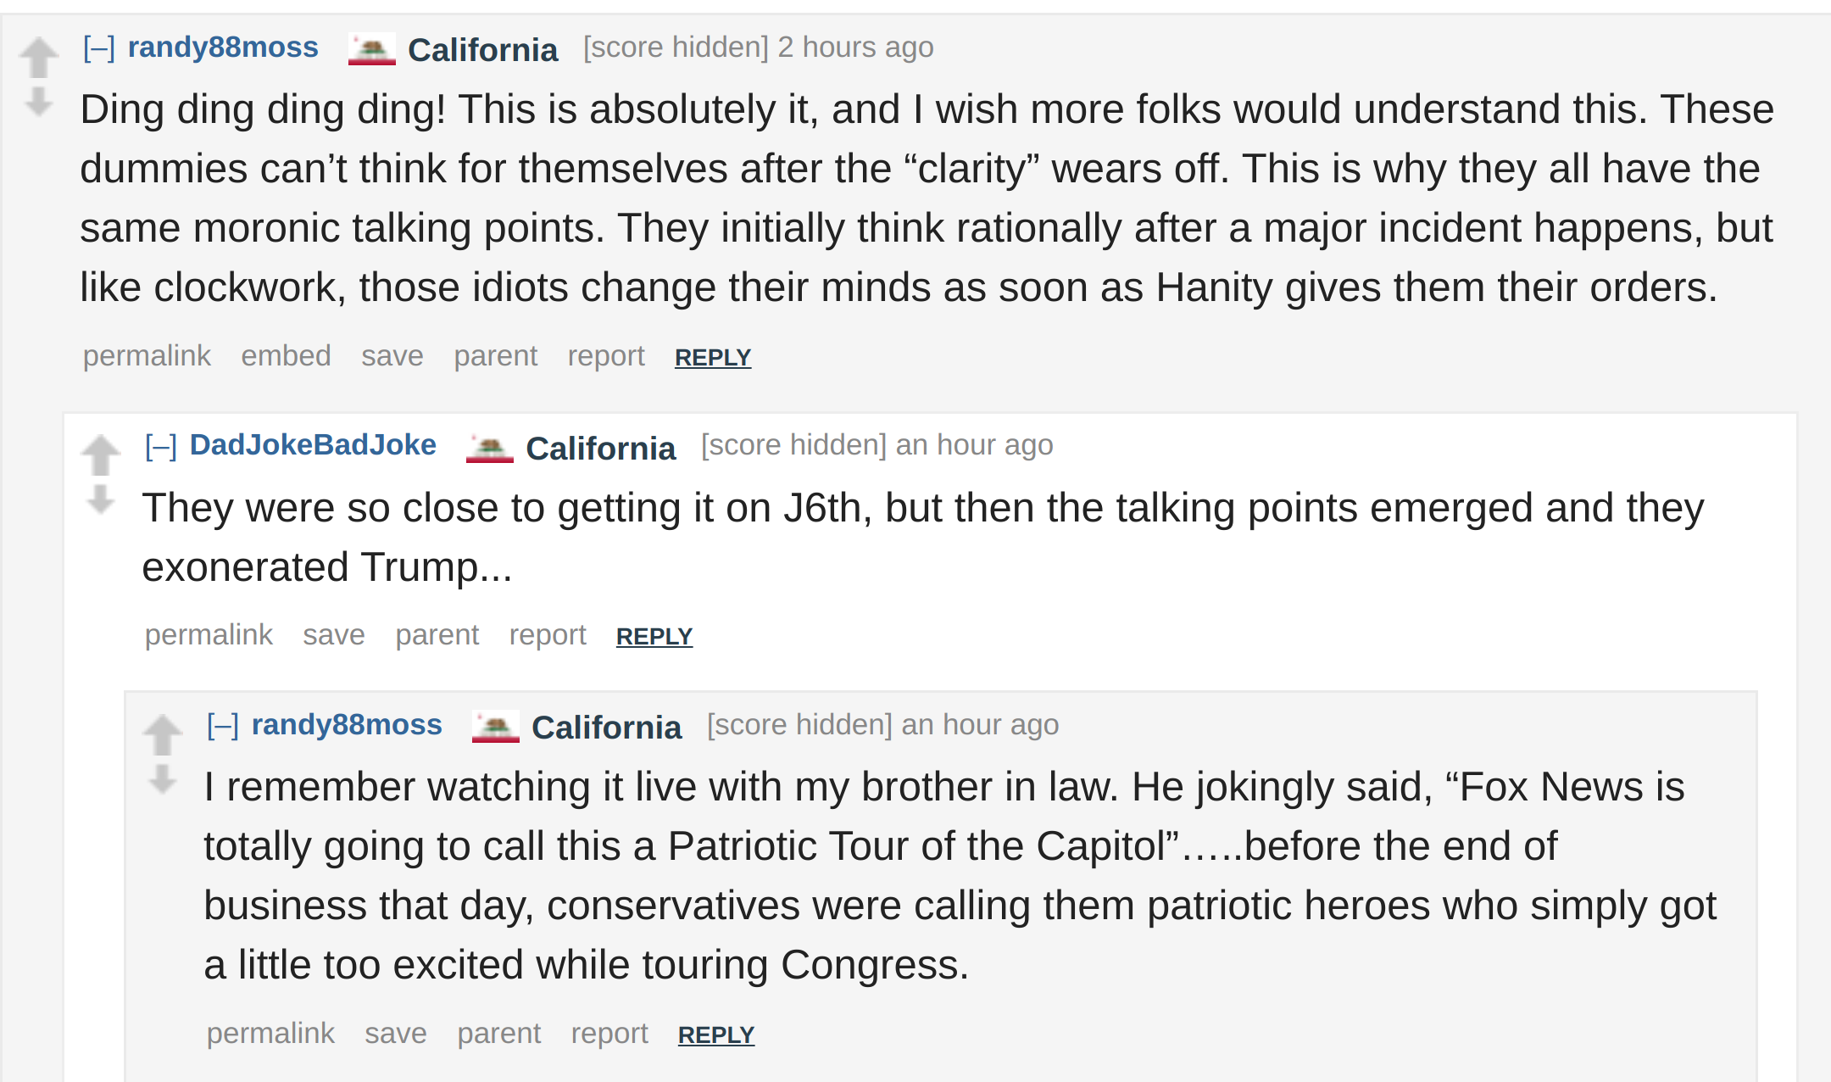This screenshot has width=1831, height=1082.
Task: Reply to the Hanity orders comment
Action: click(713, 357)
